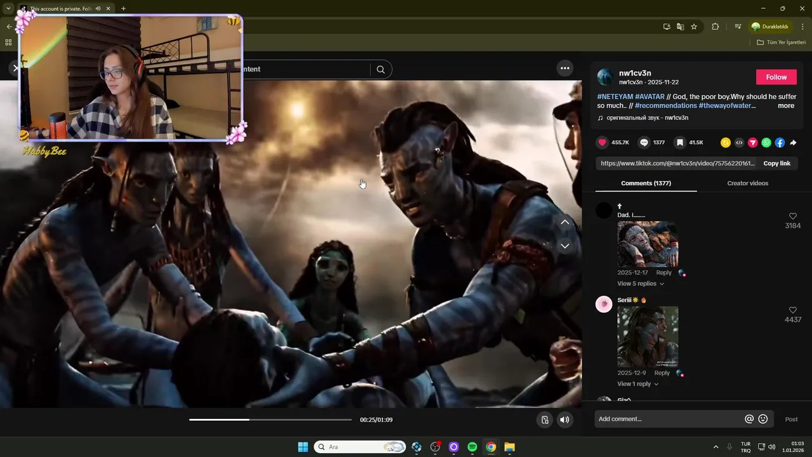Open the Tüm Yer İşaretleri bookmarks folder
Viewport: 812px width, 457px height.
point(781,43)
